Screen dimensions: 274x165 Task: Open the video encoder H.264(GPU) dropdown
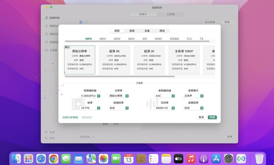[x=90, y=96]
